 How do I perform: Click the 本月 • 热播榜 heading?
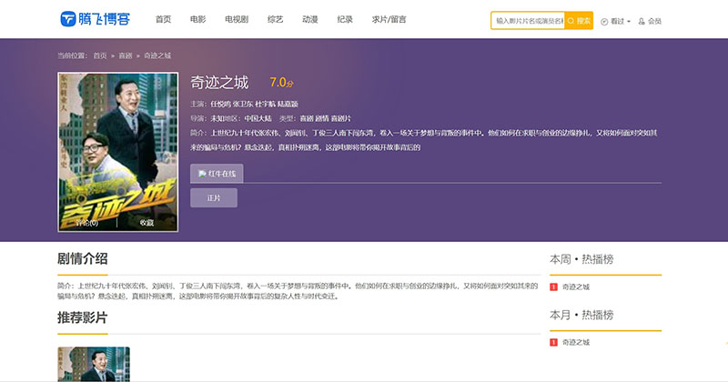click(x=581, y=315)
